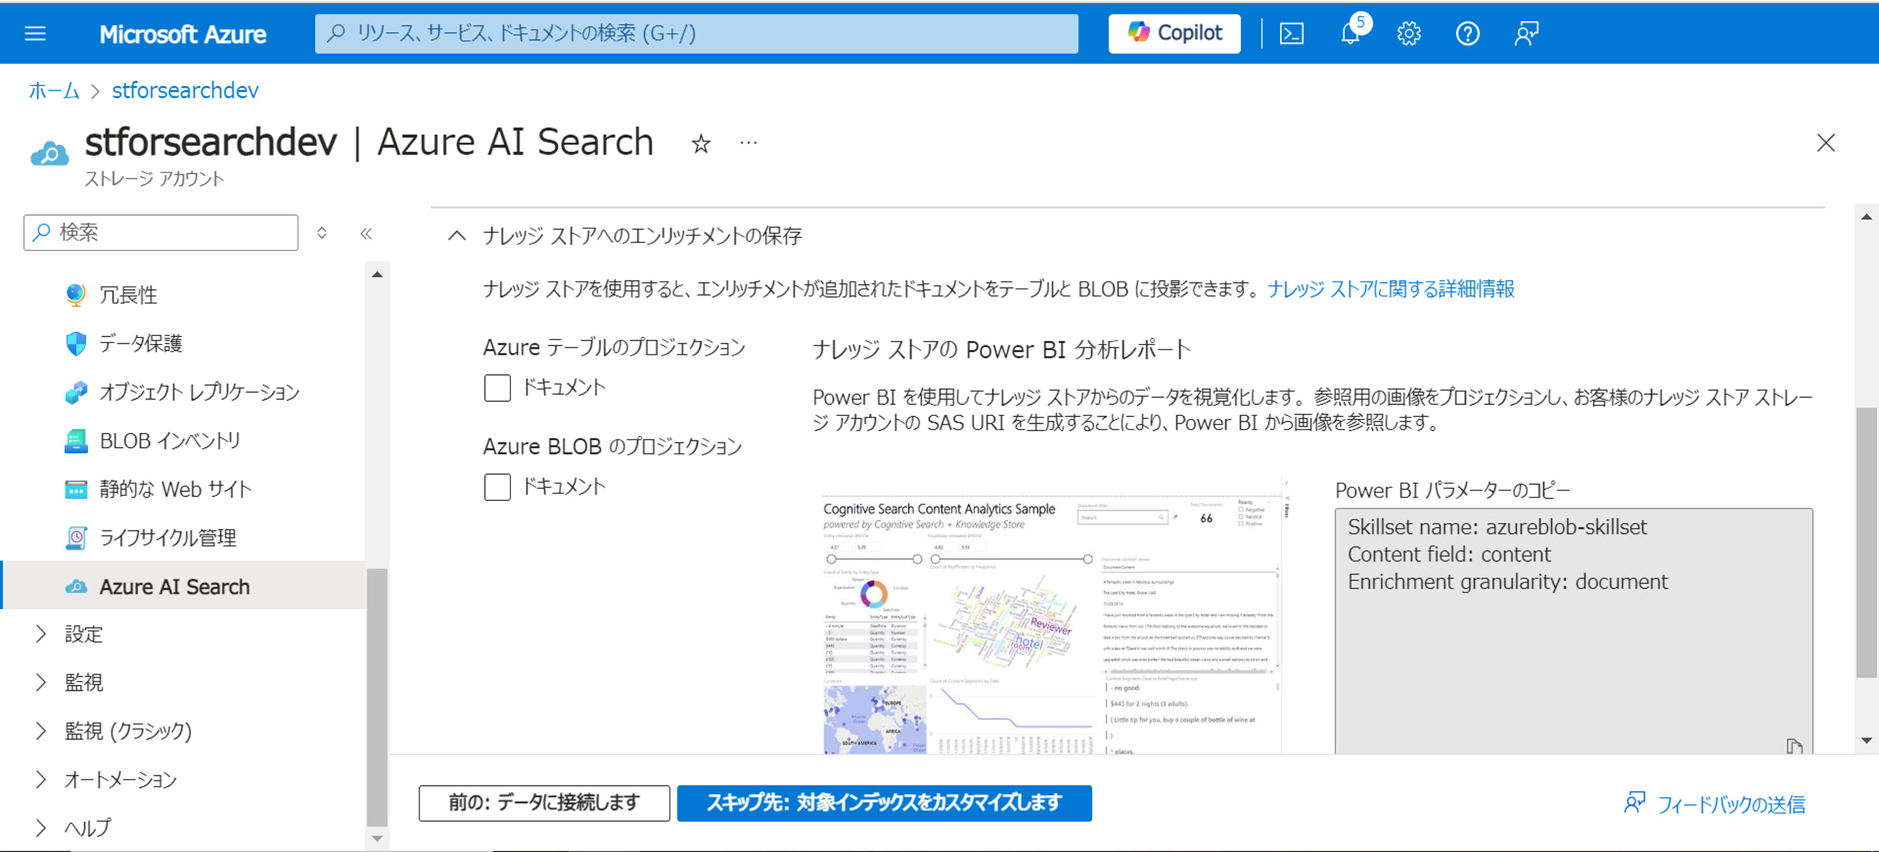Toggle expand-all arrows beside sidebar search
Viewport: 1879px width, 852px height.
322,233
